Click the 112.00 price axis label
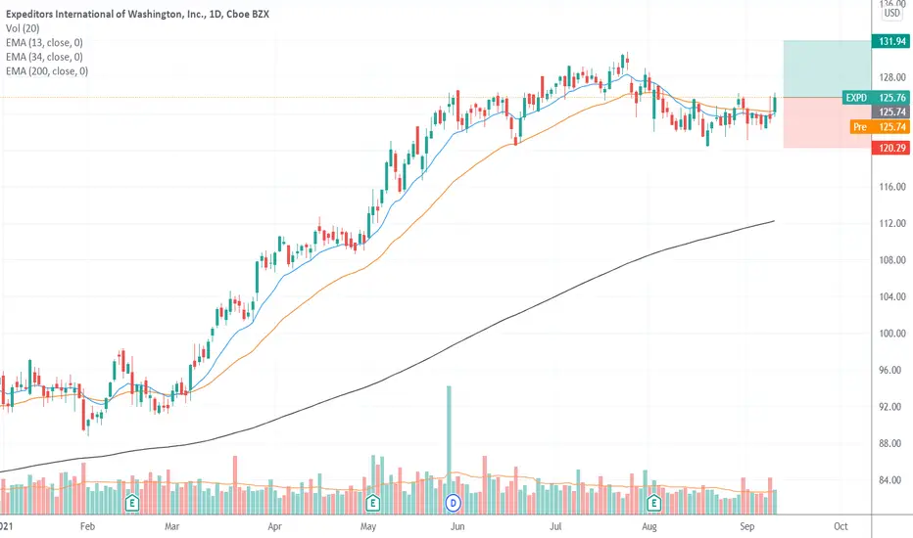The image size is (913, 538). click(892, 223)
